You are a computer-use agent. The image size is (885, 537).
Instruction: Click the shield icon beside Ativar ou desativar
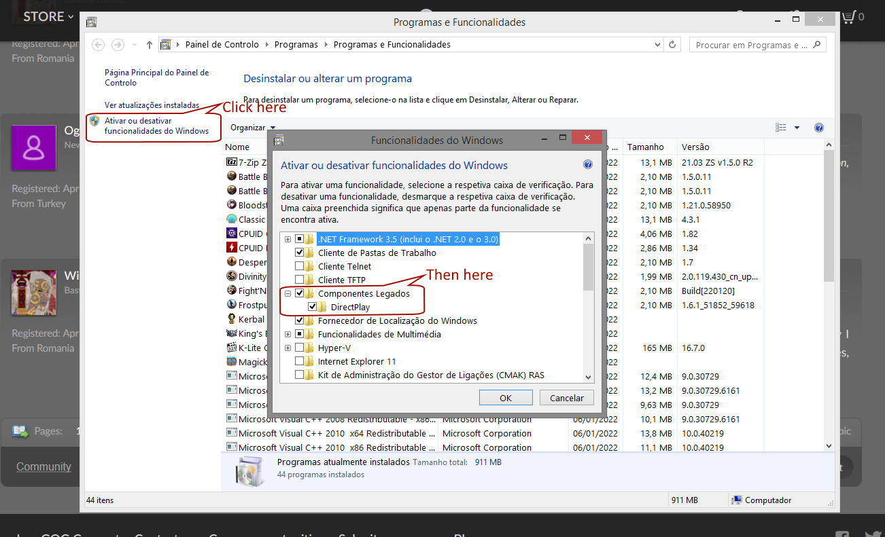[94, 121]
